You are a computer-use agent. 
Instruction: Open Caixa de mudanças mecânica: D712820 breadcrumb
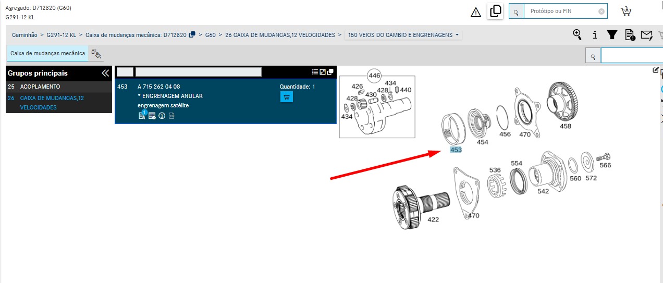tap(136, 35)
